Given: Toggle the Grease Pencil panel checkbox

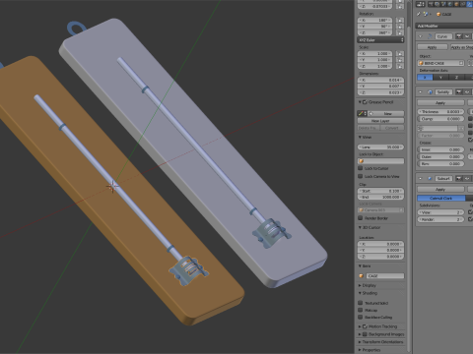Looking at the screenshot, I should pyautogui.click(x=365, y=102).
